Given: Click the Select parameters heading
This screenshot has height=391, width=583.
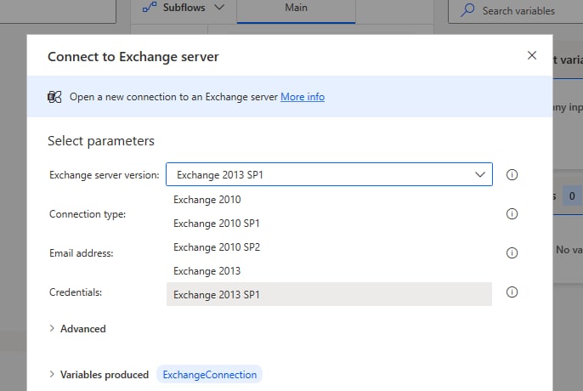Looking at the screenshot, I should pyautogui.click(x=101, y=141).
